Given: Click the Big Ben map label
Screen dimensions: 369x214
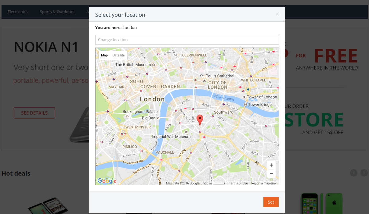Looking at the screenshot, I should [x=149, y=118].
